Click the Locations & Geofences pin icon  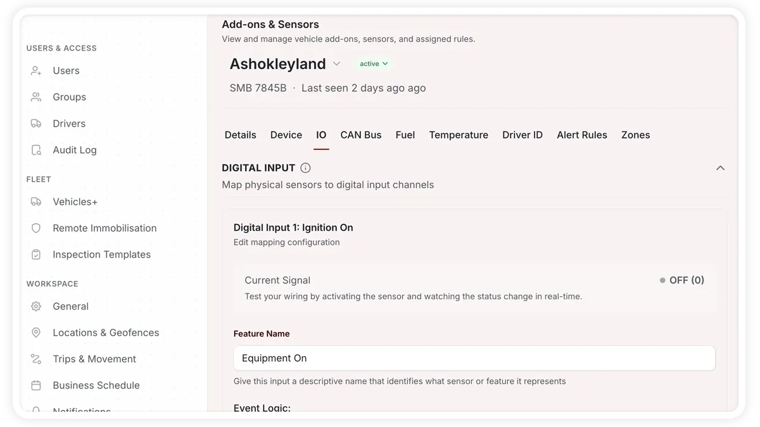tap(36, 333)
